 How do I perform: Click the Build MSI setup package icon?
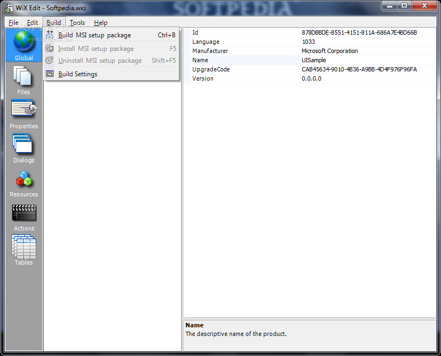click(50, 35)
